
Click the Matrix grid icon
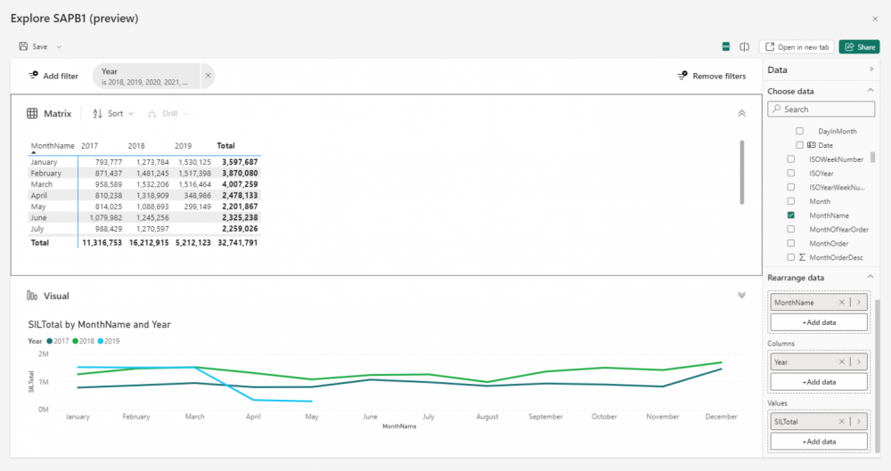pyautogui.click(x=32, y=114)
